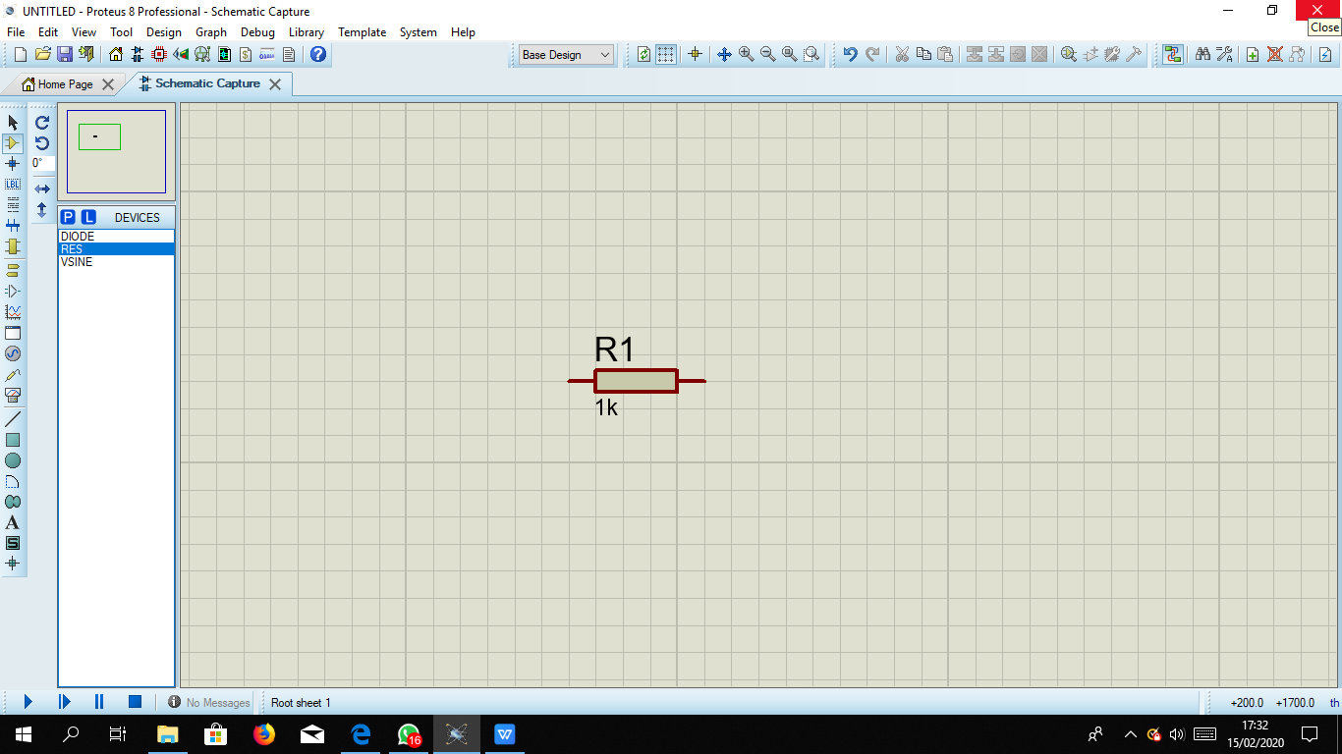The width and height of the screenshot is (1342, 754).
Task: Click the Y-Mirror vertical flip icon
Action: pos(42,209)
